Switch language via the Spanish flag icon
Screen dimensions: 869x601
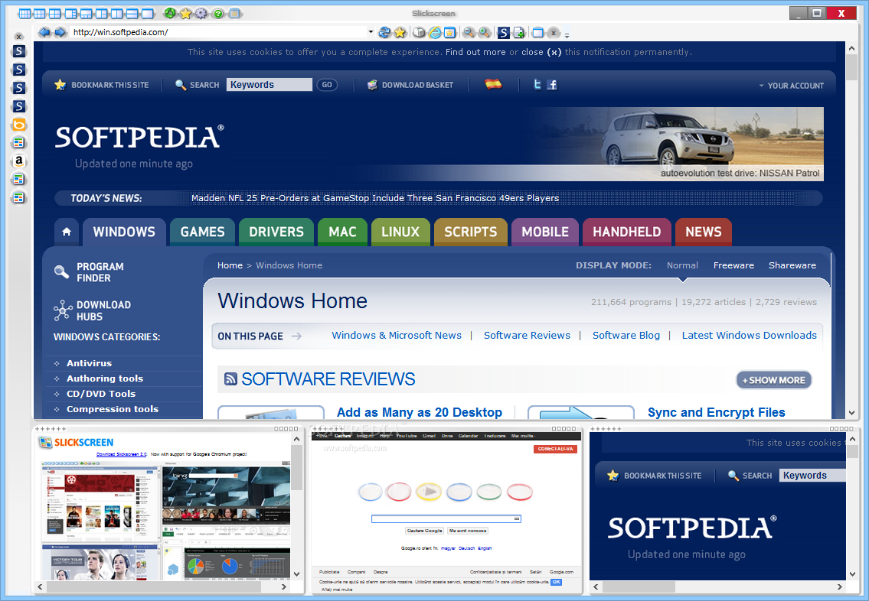(493, 84)
